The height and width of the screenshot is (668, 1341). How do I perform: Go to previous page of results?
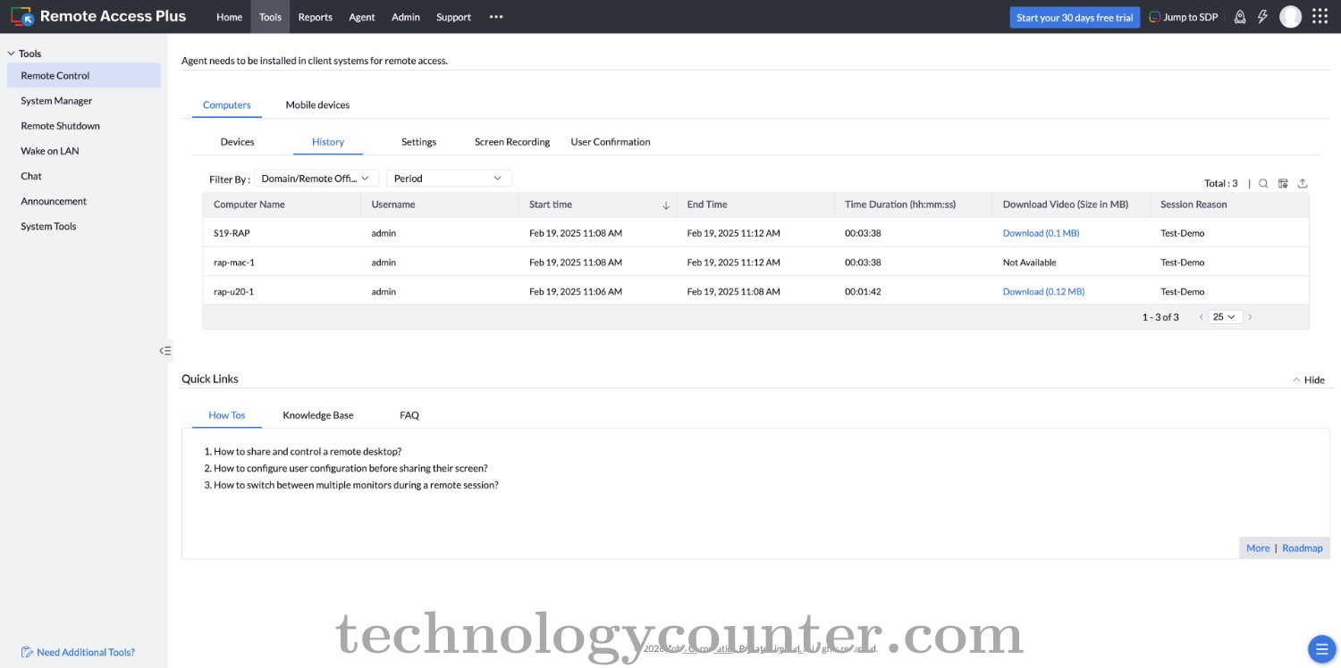coord(1201,317)
